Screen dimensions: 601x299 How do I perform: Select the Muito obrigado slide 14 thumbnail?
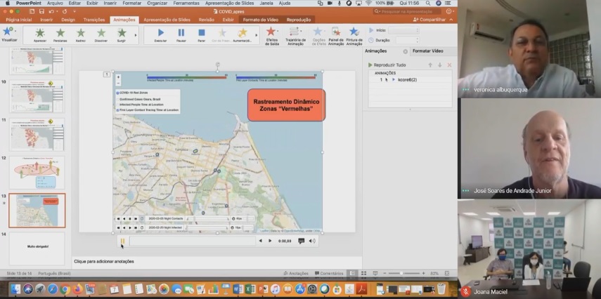point(37,247)
